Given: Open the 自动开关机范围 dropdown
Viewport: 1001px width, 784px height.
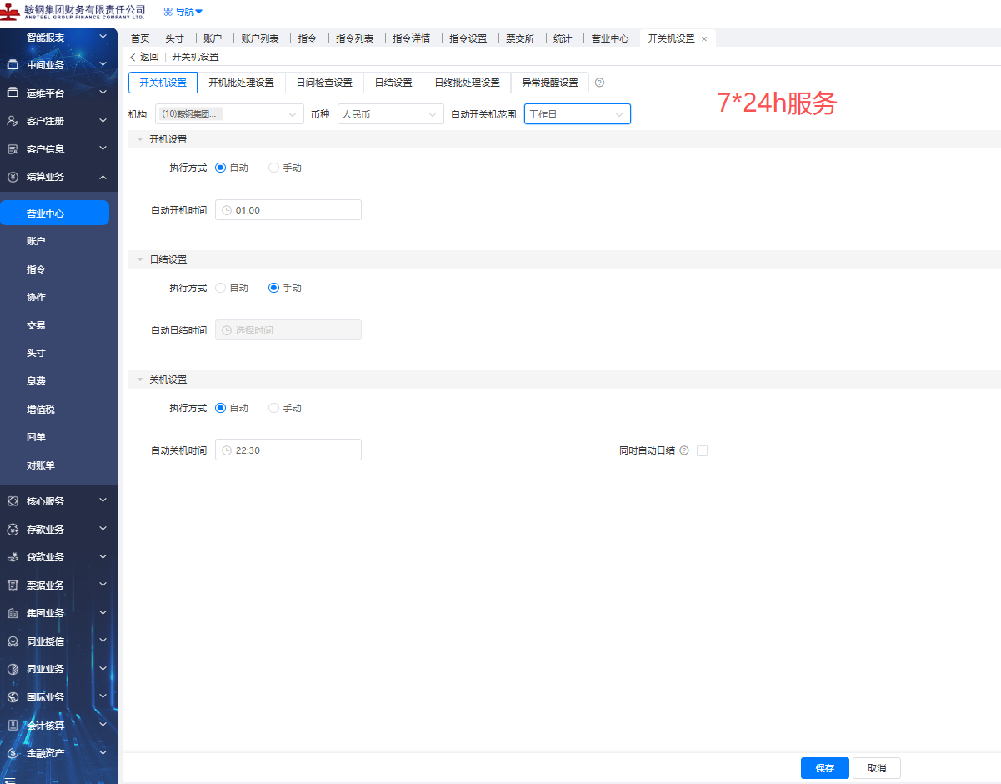Looking at the screenshot, I should [x=577, y=114].
